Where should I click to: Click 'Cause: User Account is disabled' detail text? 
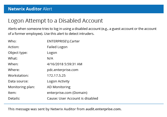[x=73, y=98]
